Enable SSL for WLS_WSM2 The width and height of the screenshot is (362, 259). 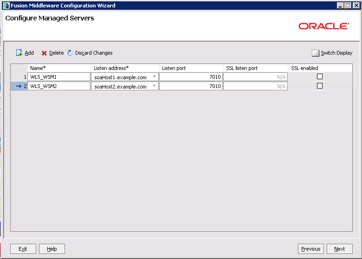[x=320, y=86]
